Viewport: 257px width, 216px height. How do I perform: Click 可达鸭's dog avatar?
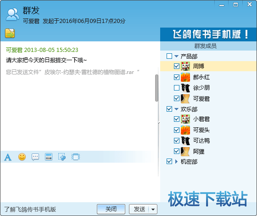[185, 141]
